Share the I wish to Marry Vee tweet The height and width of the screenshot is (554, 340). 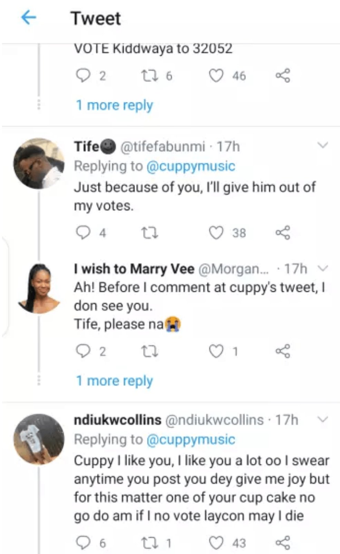tap(283, 351)
